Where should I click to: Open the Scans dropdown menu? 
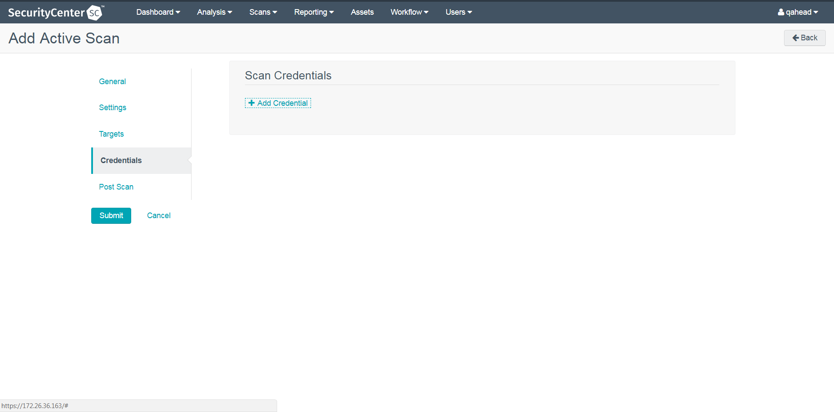tap(263, 12)
